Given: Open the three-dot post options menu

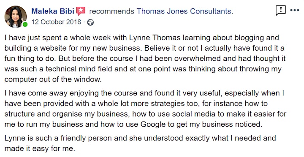Looking at the screenshot, I should (x=295, y=10).
